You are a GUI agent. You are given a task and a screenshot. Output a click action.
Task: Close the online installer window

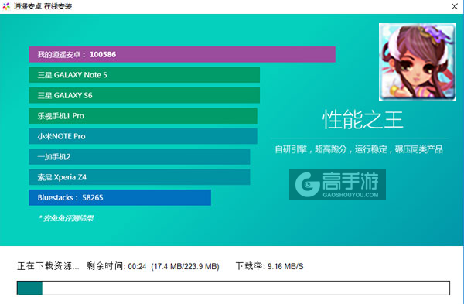455,6
